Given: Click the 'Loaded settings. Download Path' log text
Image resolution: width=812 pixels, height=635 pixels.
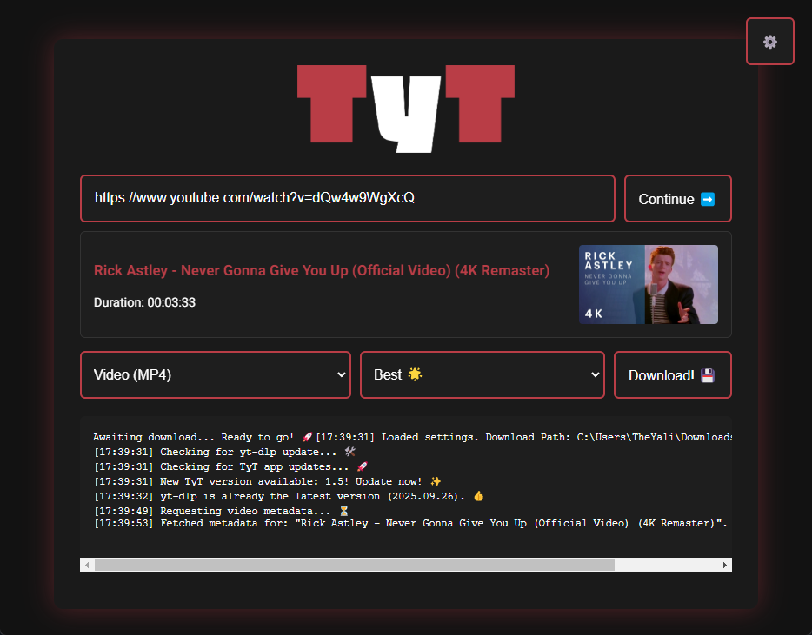Looking at the screenshot, I should (523, 437).
